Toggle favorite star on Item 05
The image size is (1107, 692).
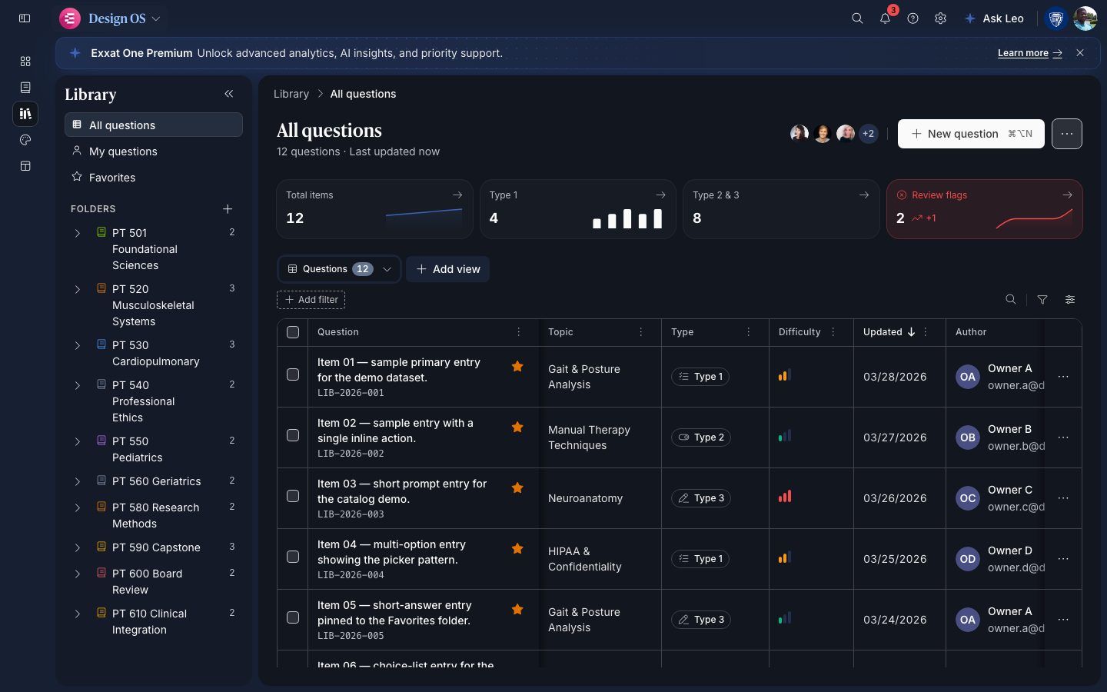[517, 610]
